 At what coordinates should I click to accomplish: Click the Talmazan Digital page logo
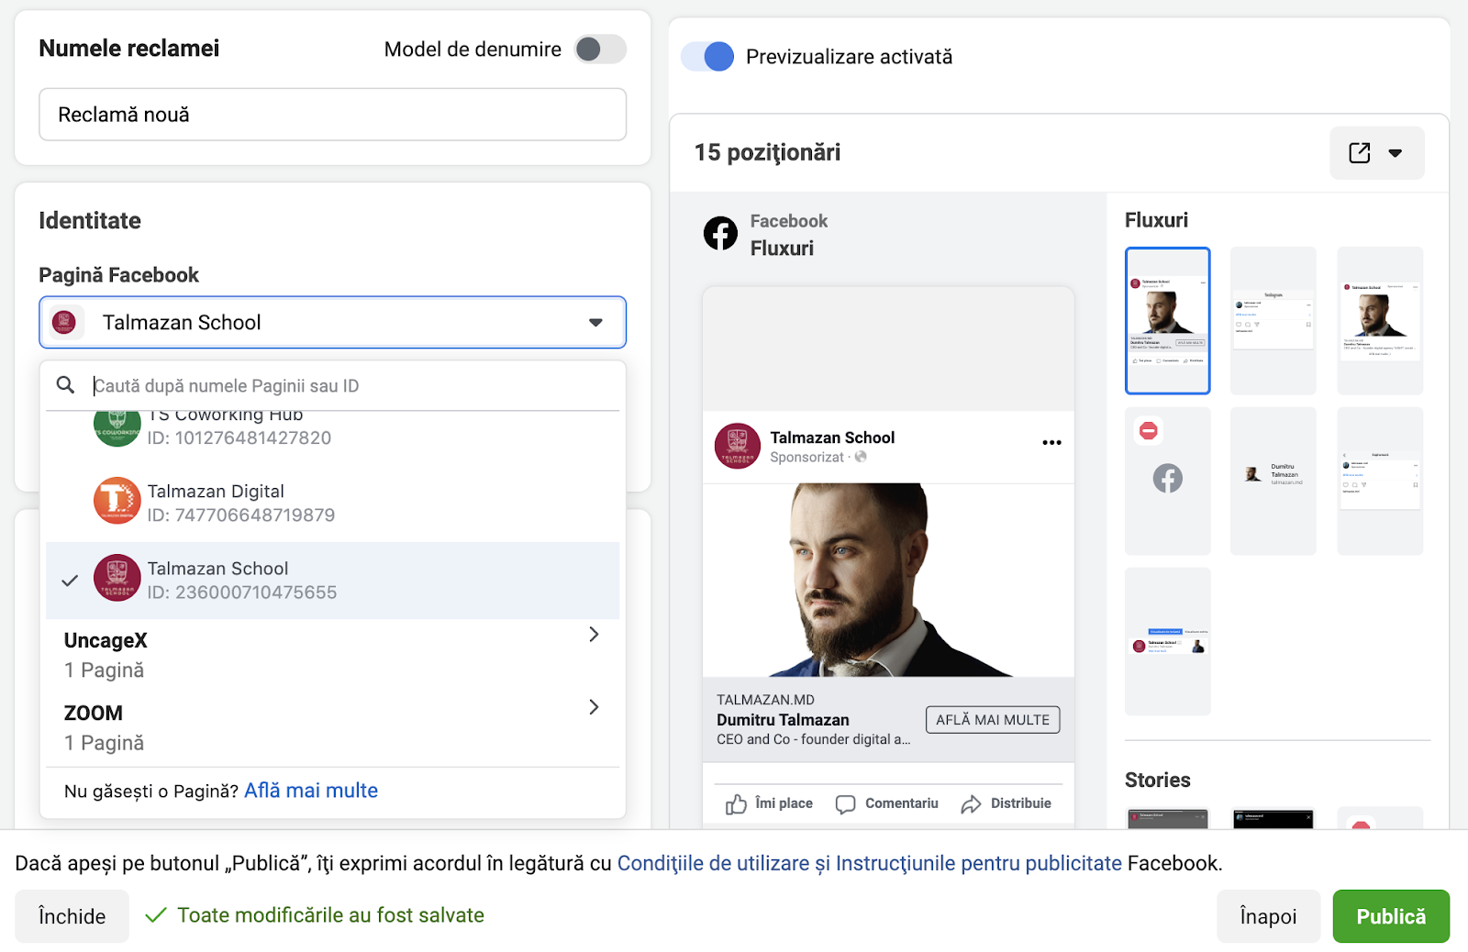pyautogui.click(x=117, y=501)
